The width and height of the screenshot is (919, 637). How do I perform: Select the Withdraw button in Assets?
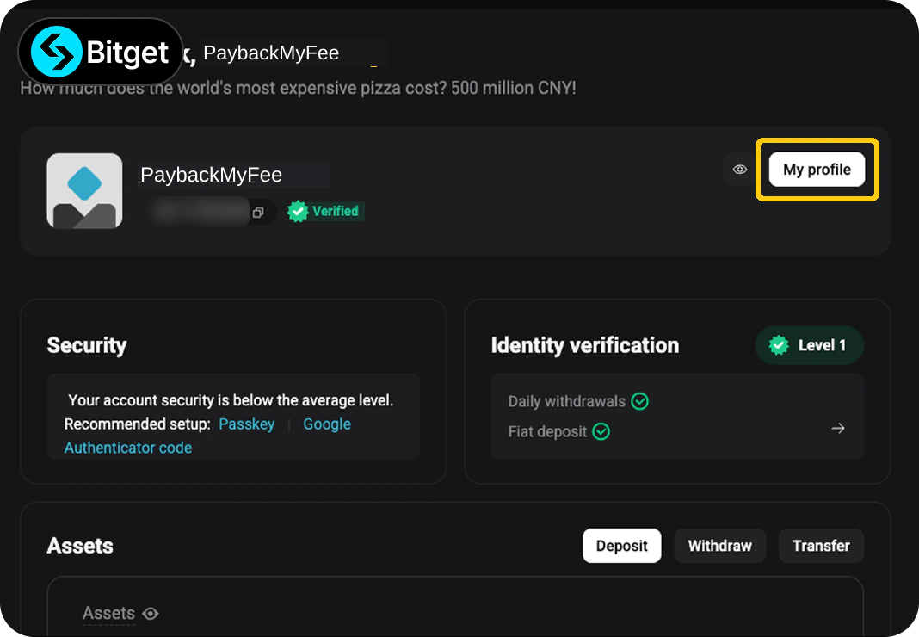(x=719, y=546)
